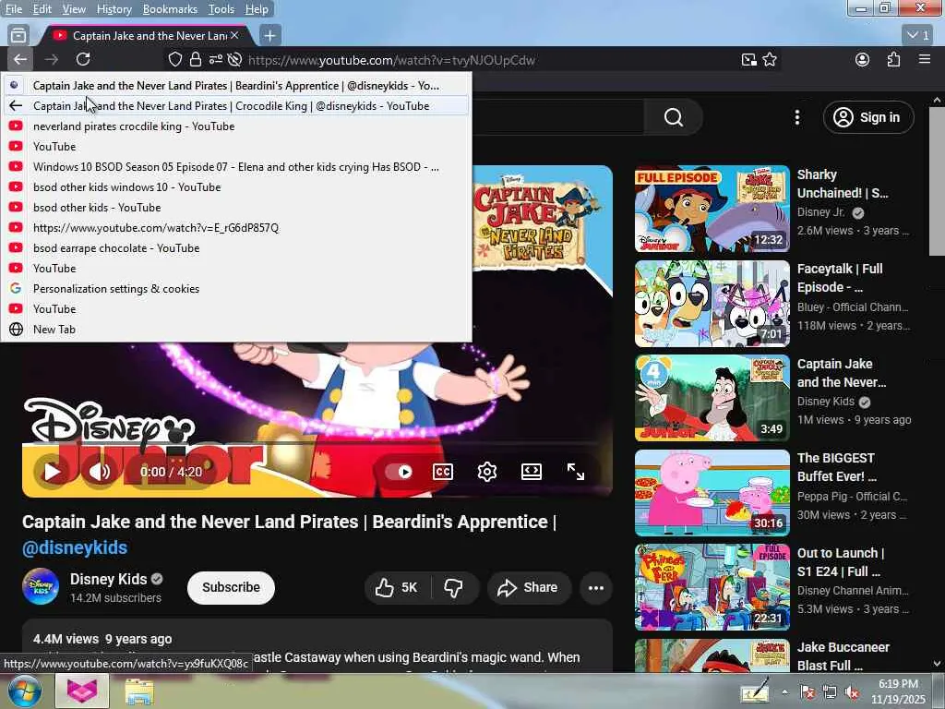
Task: Open Captain Hook 3:49 video thumbnail
Action: (x=712, y=398)
